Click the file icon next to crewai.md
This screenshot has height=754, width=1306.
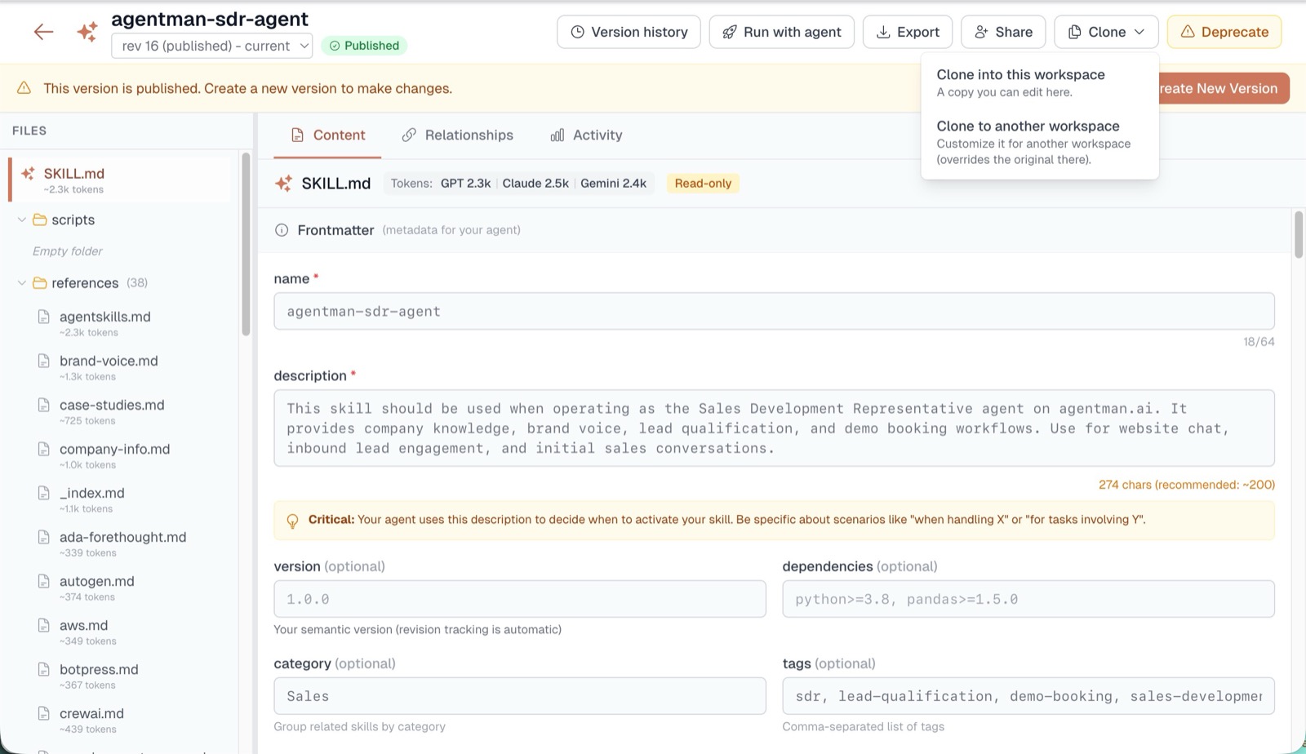(x=44, y=713)
